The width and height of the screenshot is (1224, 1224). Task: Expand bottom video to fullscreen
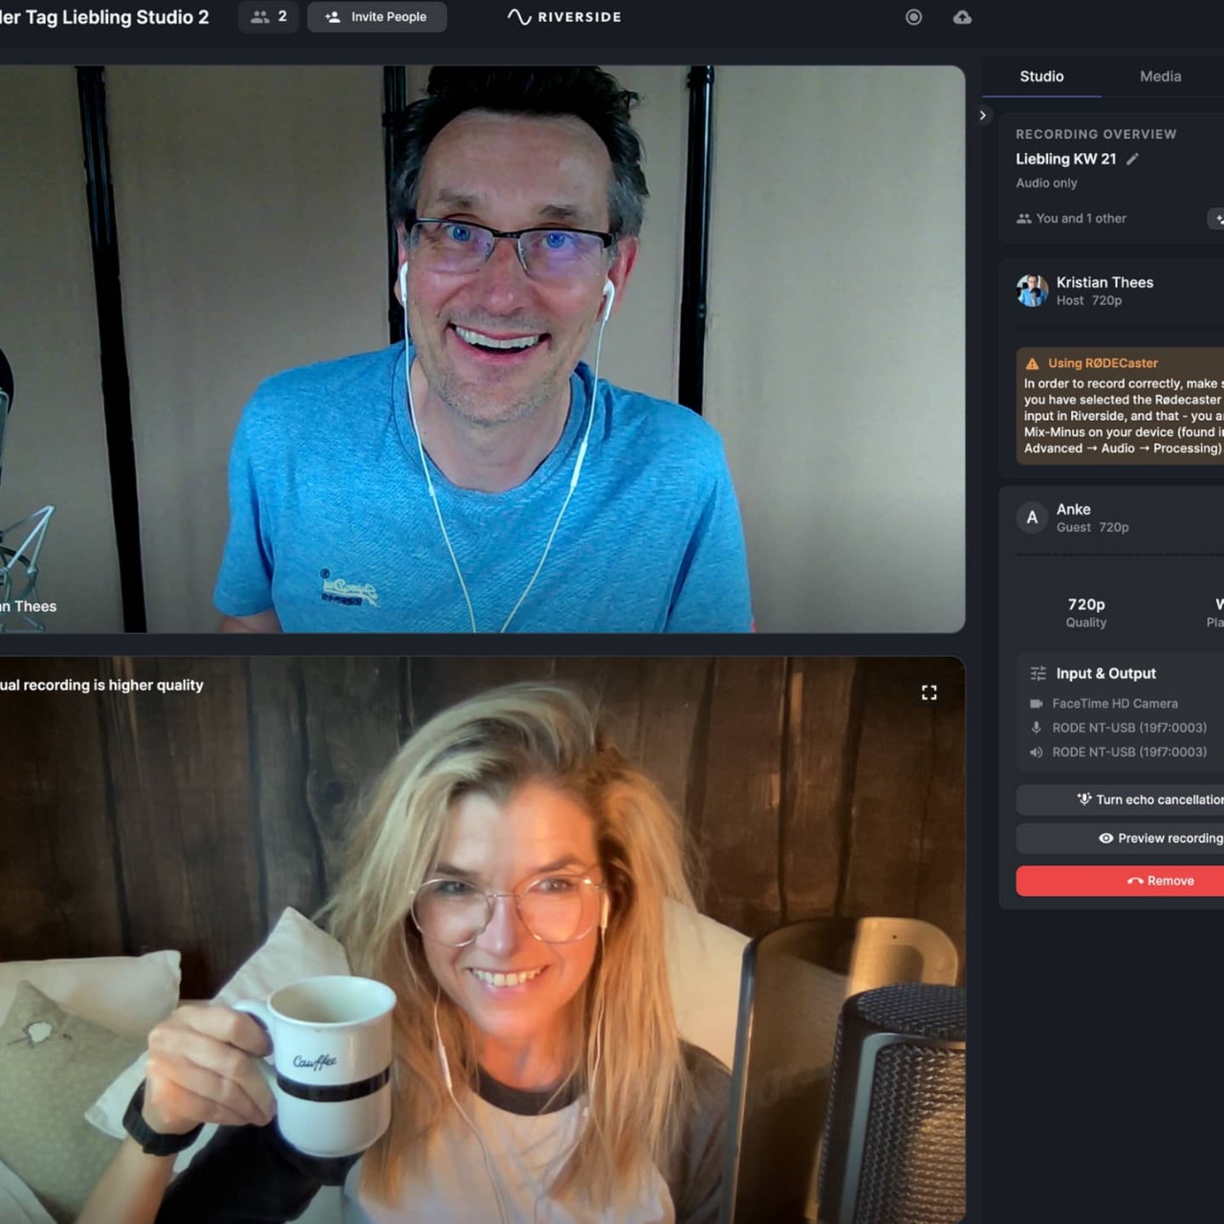(929, 692)
